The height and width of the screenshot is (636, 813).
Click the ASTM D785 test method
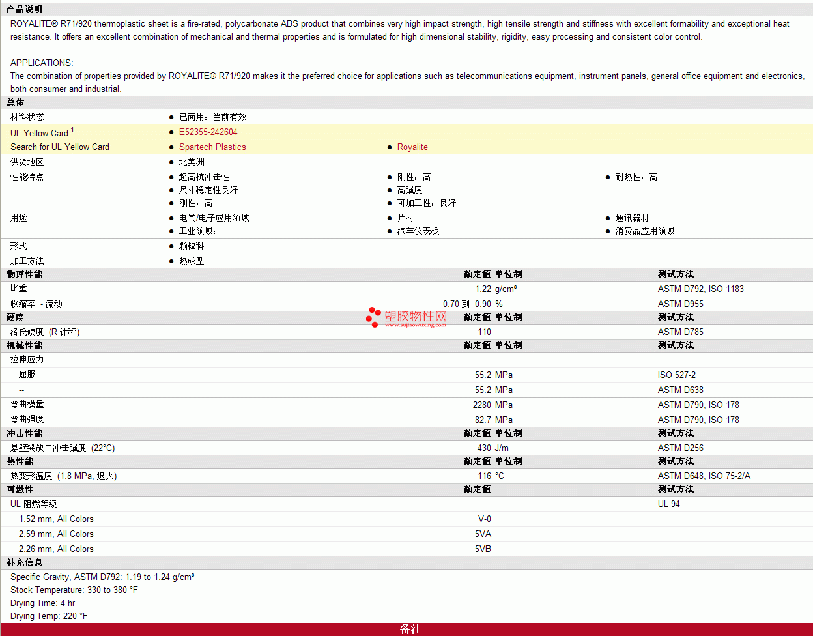pos(680,332)
